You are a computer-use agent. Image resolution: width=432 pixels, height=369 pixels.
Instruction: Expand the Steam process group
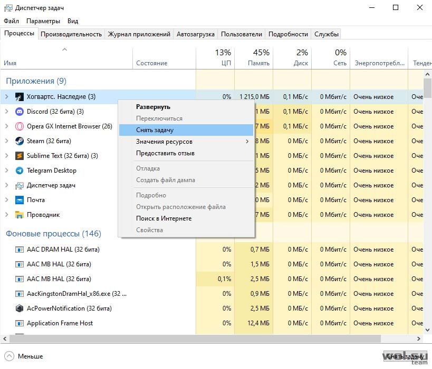tap(7, 141)
